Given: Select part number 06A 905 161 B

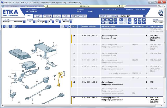Looking at the screenshot, I should pyautogui.click(x=90, y=82).
